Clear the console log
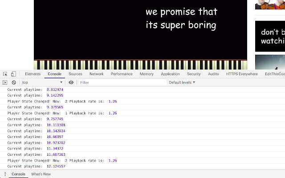285x178 pixels. click(x=14, y=82)
